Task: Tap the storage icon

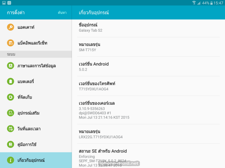Action: tap(10, 97)
